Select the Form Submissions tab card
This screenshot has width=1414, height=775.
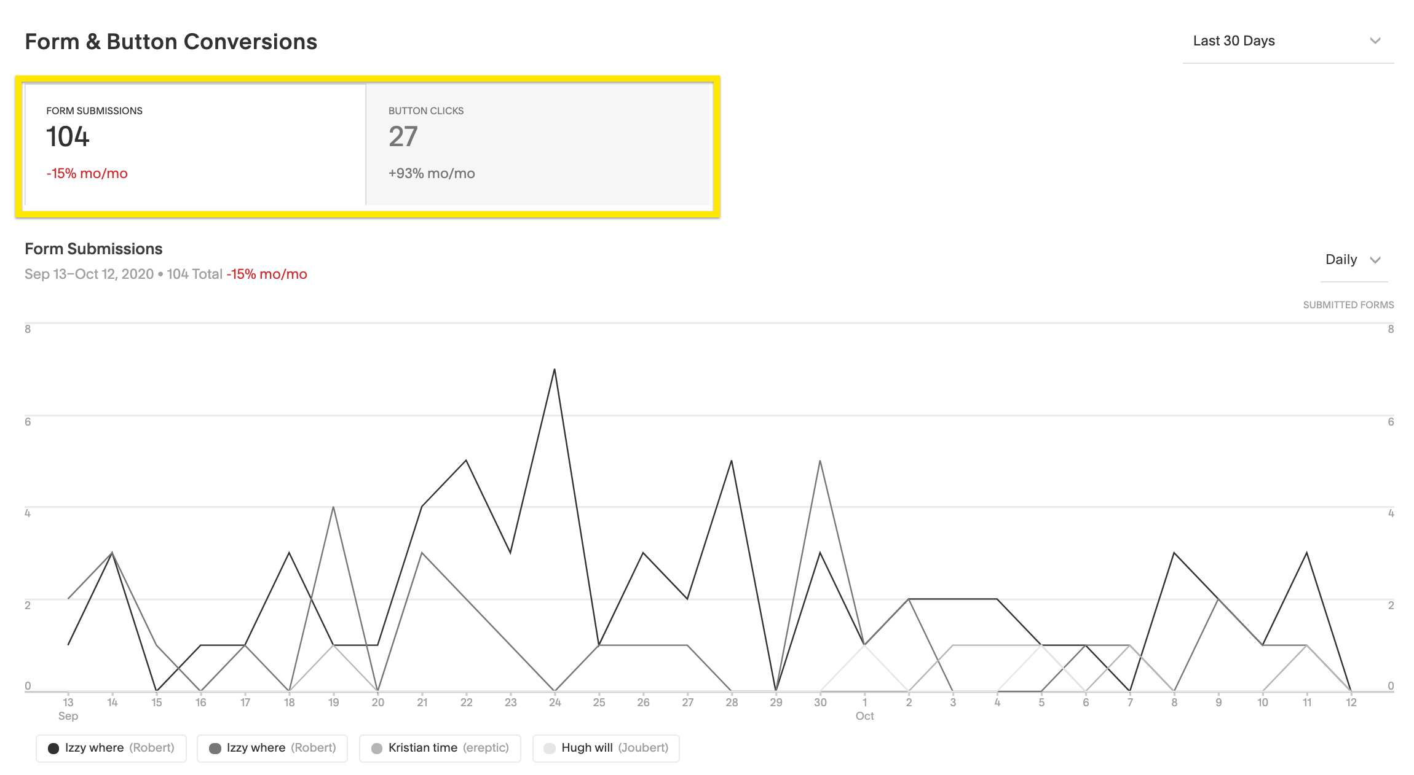click(194, 145)
